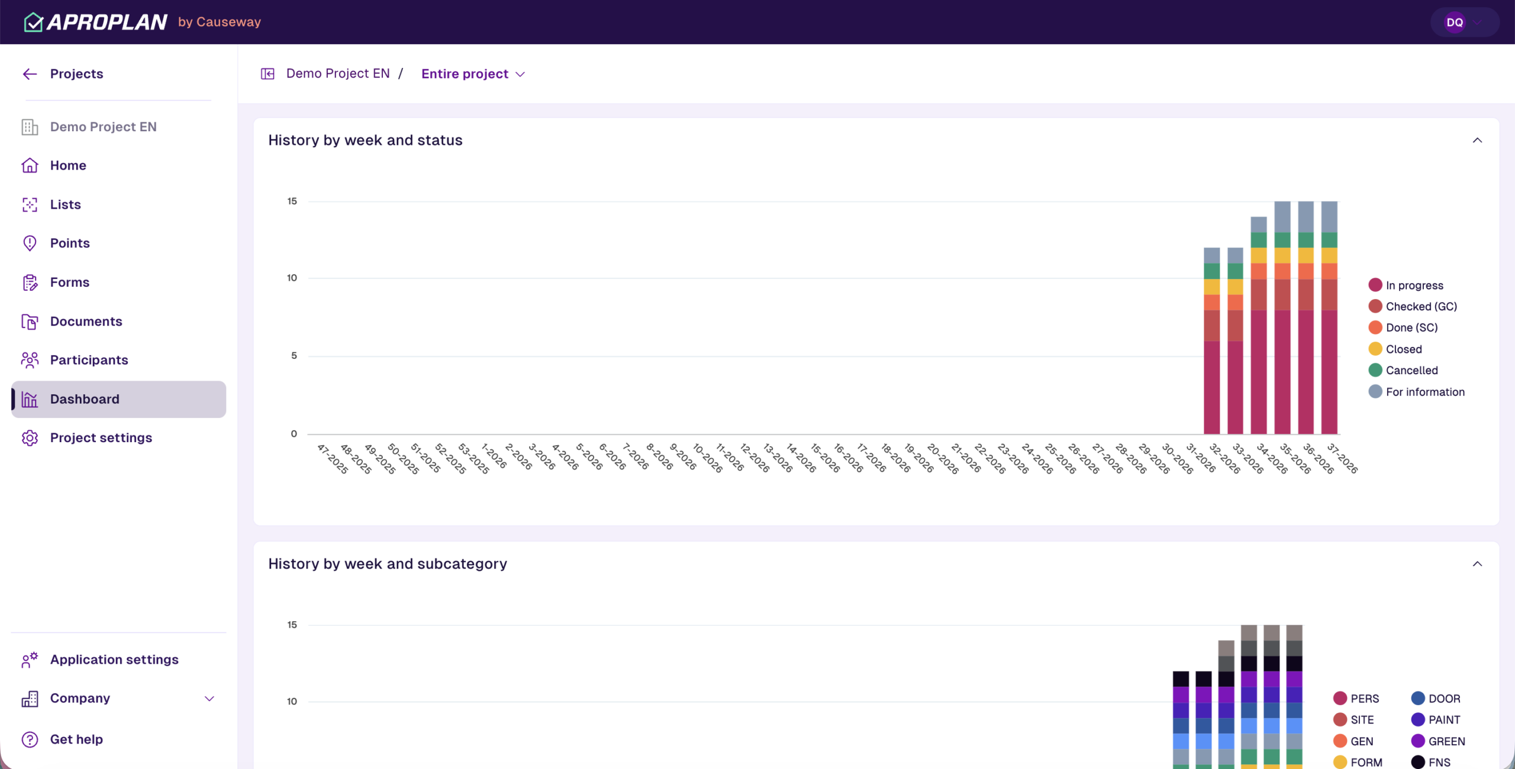Toggle the SITE legend entry
The width and height of the screenshot is (1515, 769).
(1354, 720)
